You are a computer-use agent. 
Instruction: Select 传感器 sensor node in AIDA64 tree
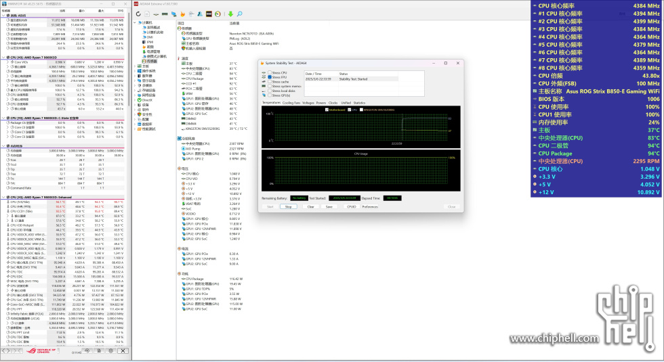149,62
